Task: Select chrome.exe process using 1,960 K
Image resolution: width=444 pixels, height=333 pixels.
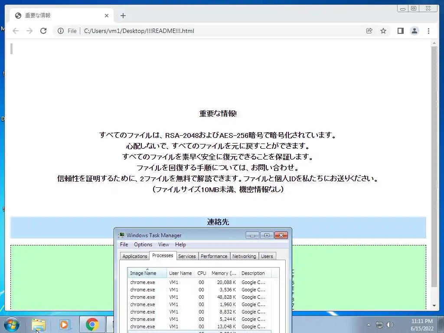Action: [199, 304]
